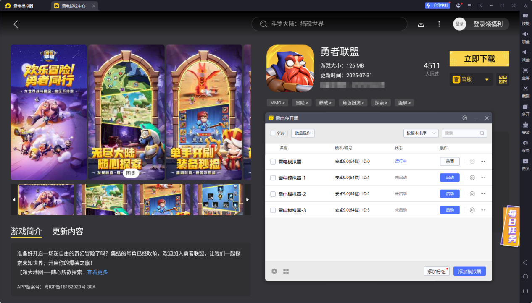The height and width of the screenshot is (303, 532).
Task: Select the 更新内容 tab
Action: click(68, 231)
